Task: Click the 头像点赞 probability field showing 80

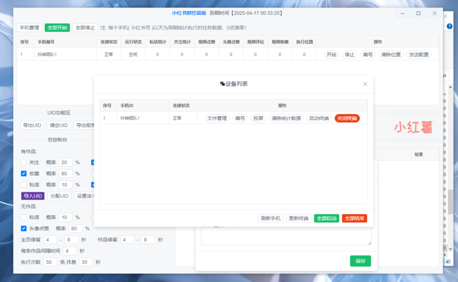Action: [x=76, y=229]
